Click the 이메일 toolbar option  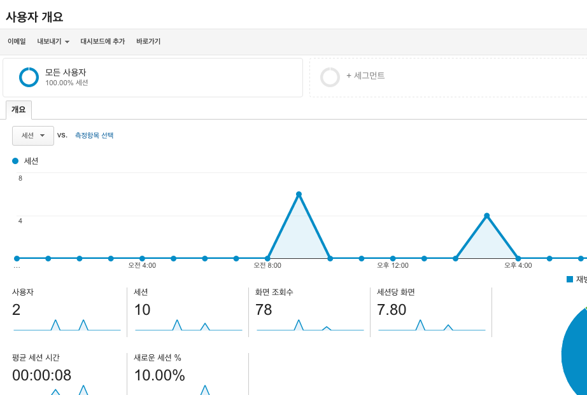coord(17,41)
